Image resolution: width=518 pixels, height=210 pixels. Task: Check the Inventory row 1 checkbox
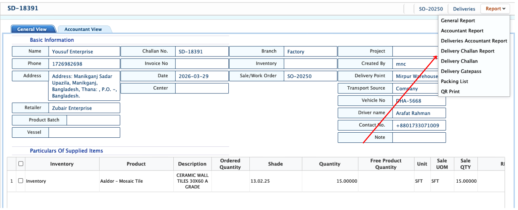coord(21,181)
